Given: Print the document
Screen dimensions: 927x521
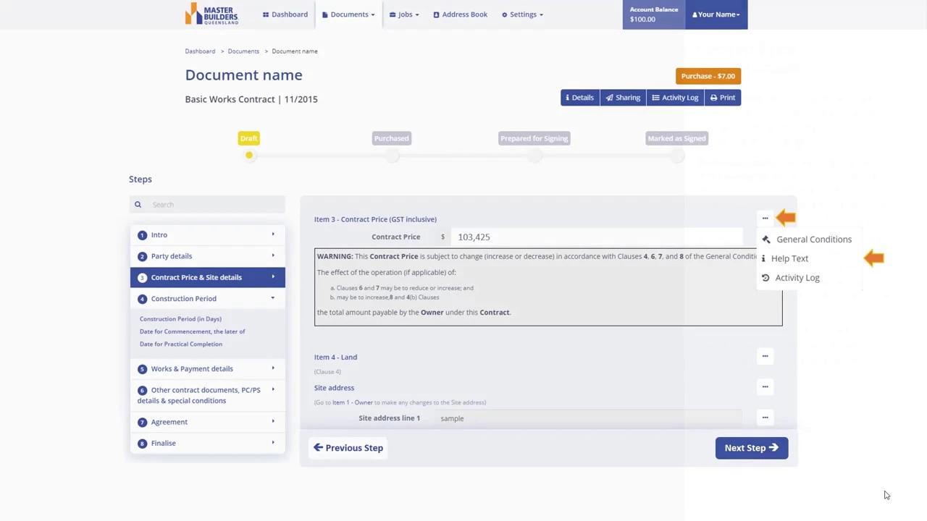Looking at the screenshot, I should pyautogui.click(x=723, y=98).
